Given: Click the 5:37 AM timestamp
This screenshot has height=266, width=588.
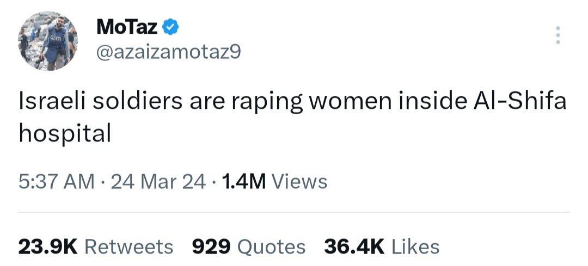Looking at the screenshot, I should (x=57, y=181).
